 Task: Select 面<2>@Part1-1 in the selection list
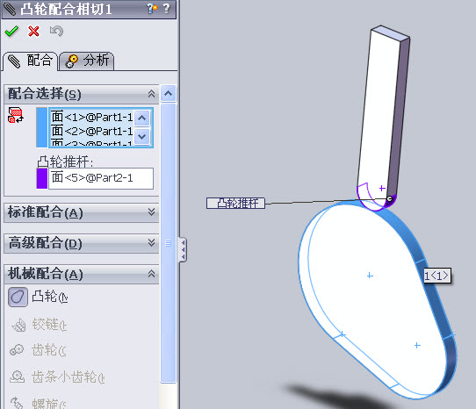pyautogui.click(x=92, y=131)
